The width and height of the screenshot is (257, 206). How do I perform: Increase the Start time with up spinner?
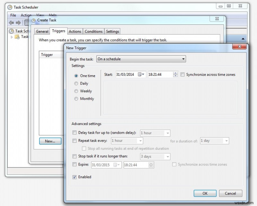[175, 73]
